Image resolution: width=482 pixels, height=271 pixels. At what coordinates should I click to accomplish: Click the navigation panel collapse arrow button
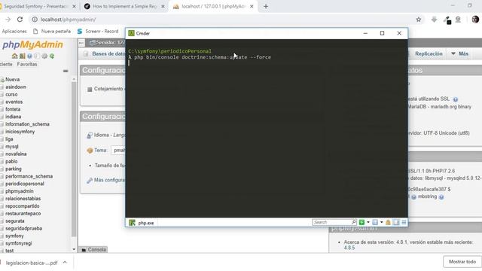(x=81, y=43)
